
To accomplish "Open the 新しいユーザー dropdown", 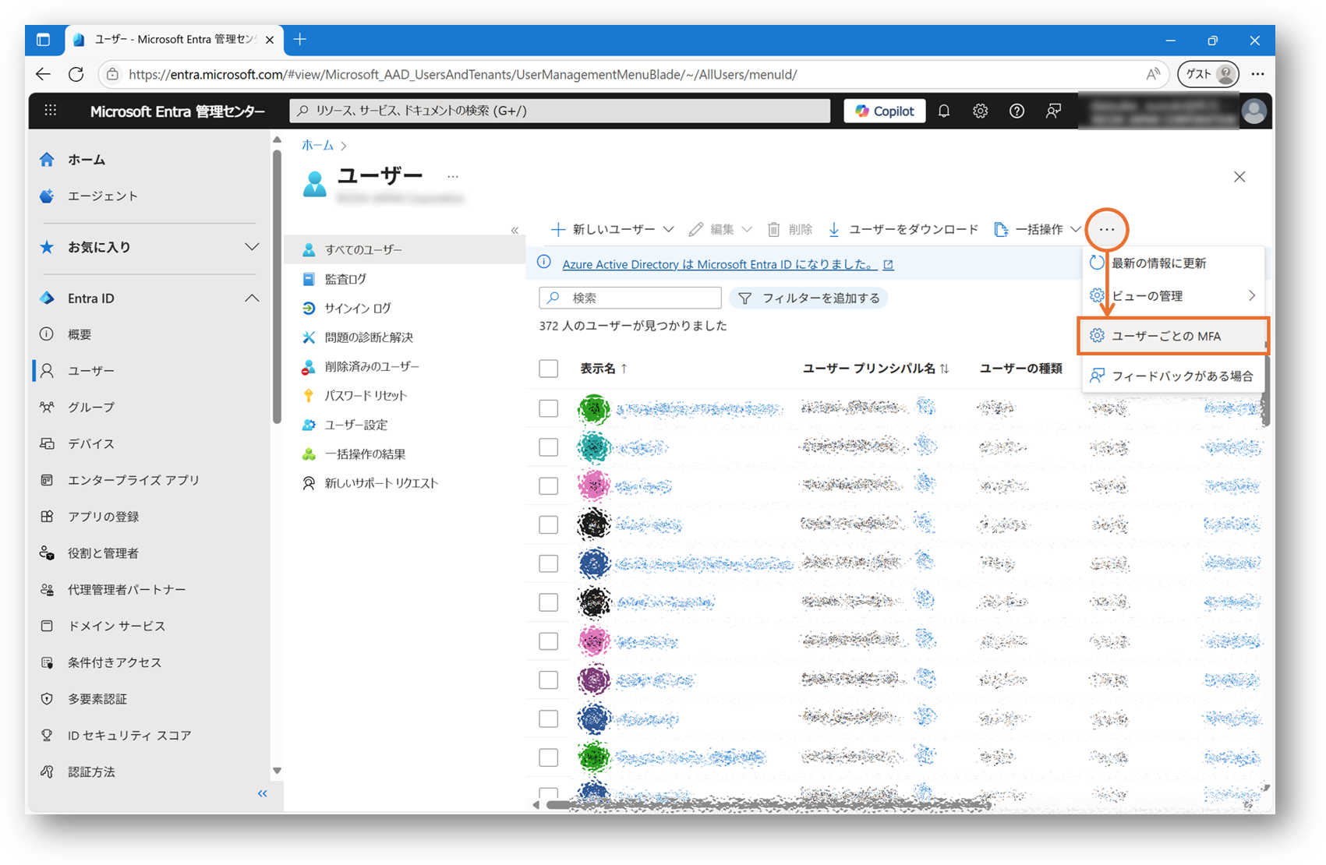I will tap(612, 229).
